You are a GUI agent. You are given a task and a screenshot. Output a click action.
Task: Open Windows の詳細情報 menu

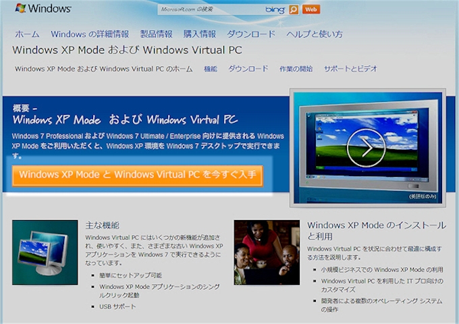tap(89, 34)
